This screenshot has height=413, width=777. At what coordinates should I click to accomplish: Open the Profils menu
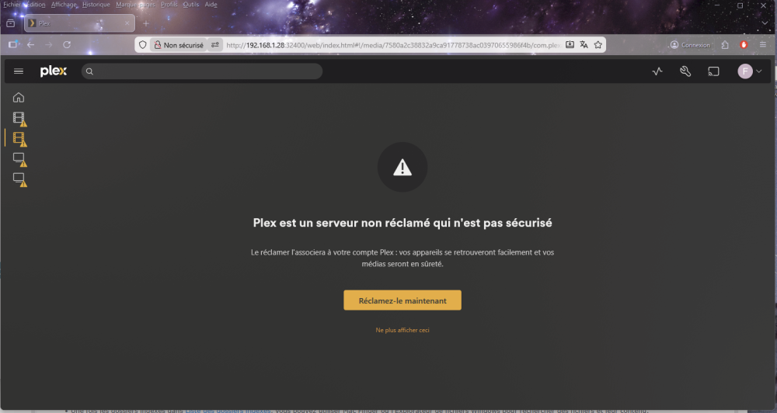pyautogui.click(x=169, y=5)
